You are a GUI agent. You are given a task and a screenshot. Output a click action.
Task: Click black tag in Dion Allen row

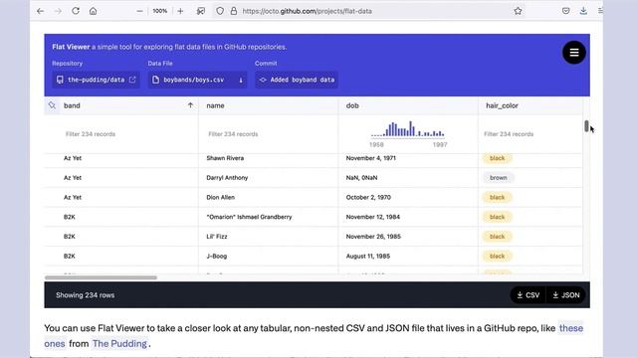[x=498, y=197]
